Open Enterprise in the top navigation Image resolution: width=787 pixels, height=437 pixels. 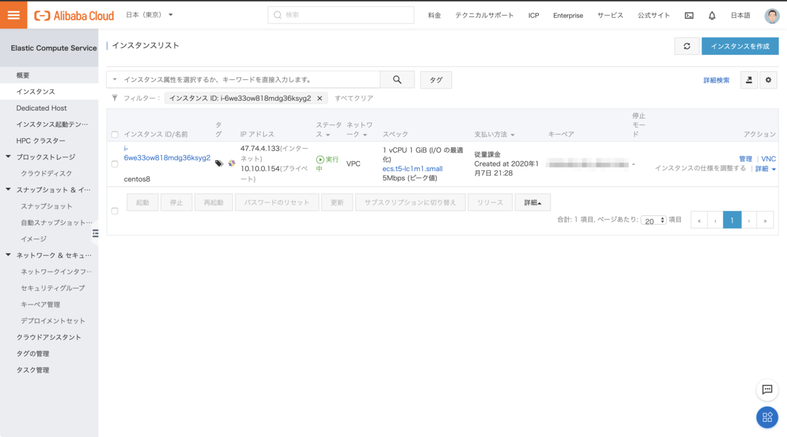coord(568,15)
